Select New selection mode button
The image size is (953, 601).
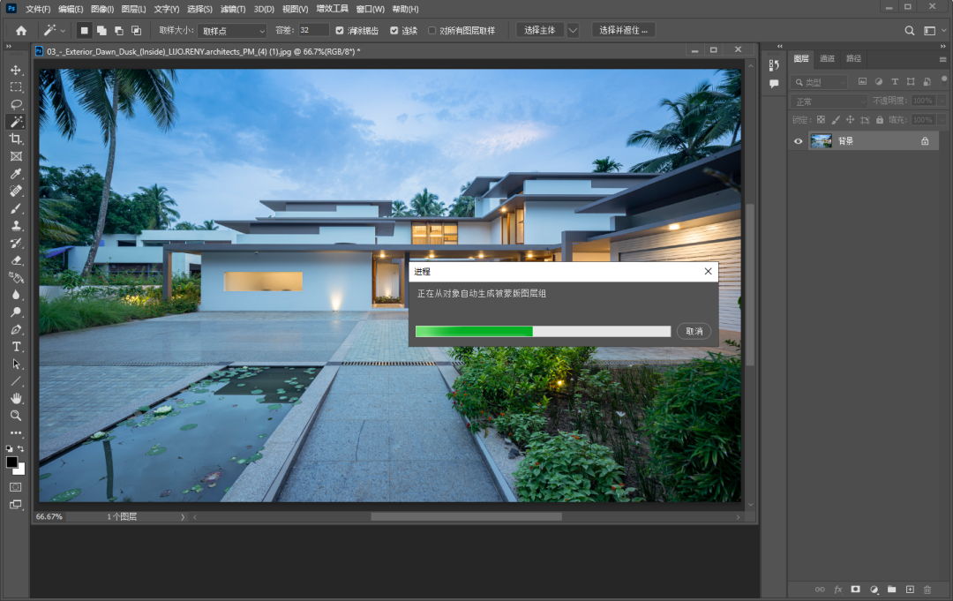pyautogui.click(x=85, y=30)
